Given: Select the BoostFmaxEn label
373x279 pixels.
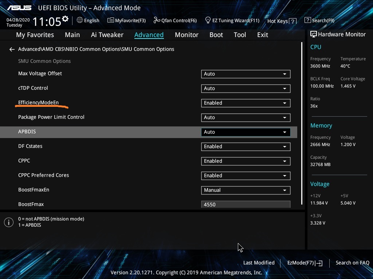Looking at the screenshot, I should coord(34,190).
